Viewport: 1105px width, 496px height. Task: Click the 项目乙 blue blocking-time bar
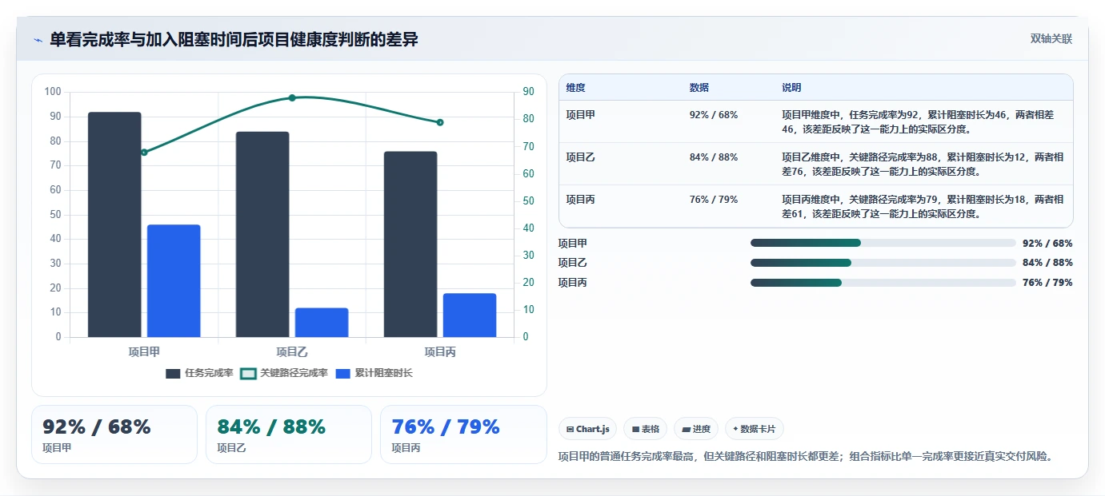(x=322, y=323)
